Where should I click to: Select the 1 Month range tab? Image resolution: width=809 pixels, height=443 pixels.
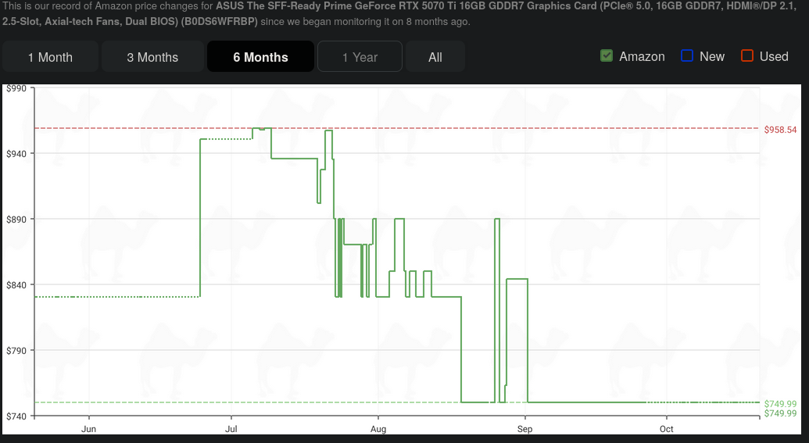tap(50, 57)
